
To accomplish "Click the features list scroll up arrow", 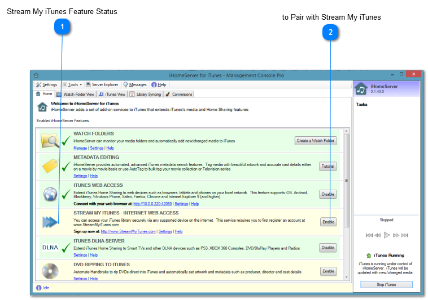I will coord(346,131).
